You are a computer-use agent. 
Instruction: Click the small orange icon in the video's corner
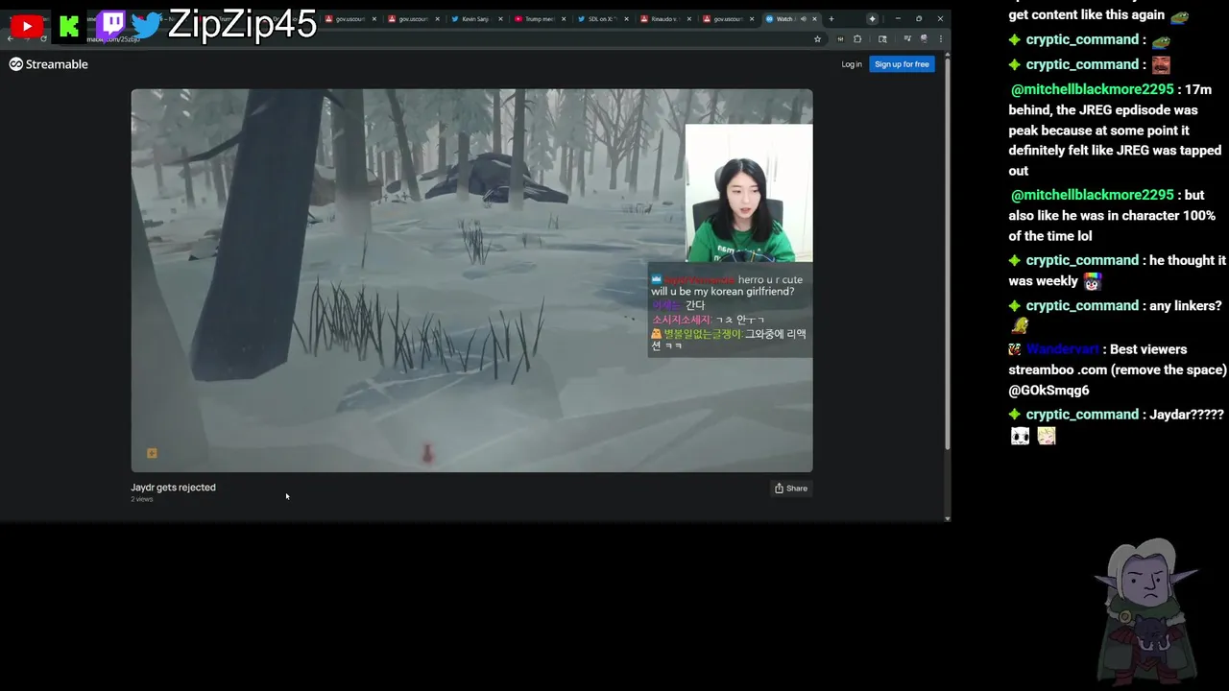151,453
